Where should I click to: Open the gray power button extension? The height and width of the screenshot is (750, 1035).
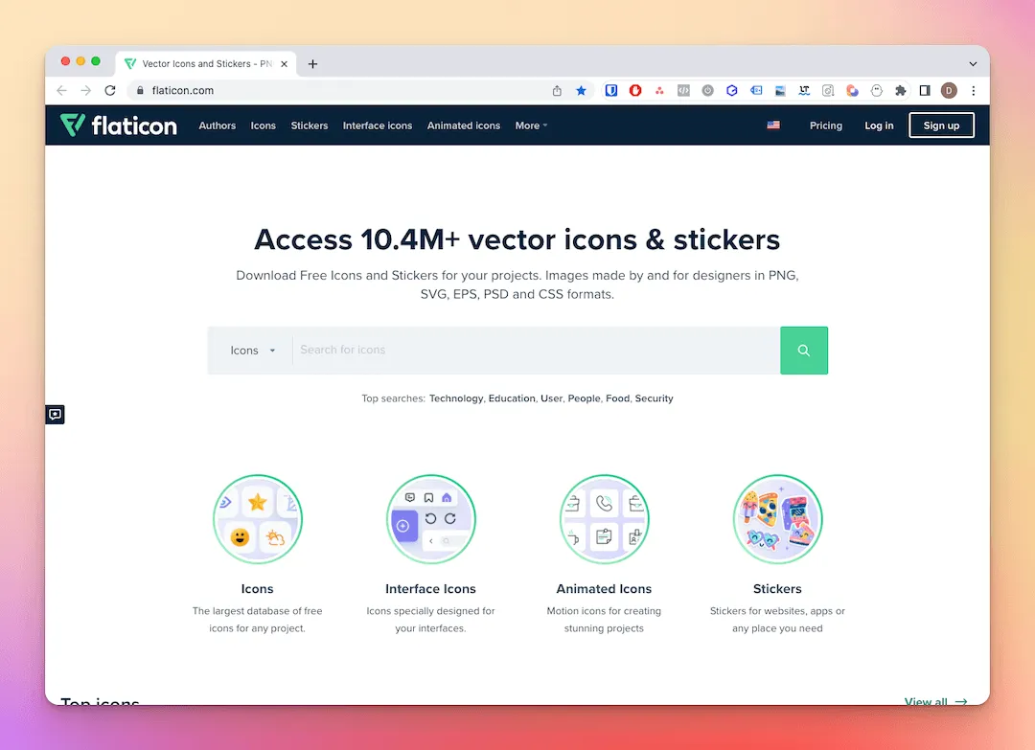click(707, 90)
